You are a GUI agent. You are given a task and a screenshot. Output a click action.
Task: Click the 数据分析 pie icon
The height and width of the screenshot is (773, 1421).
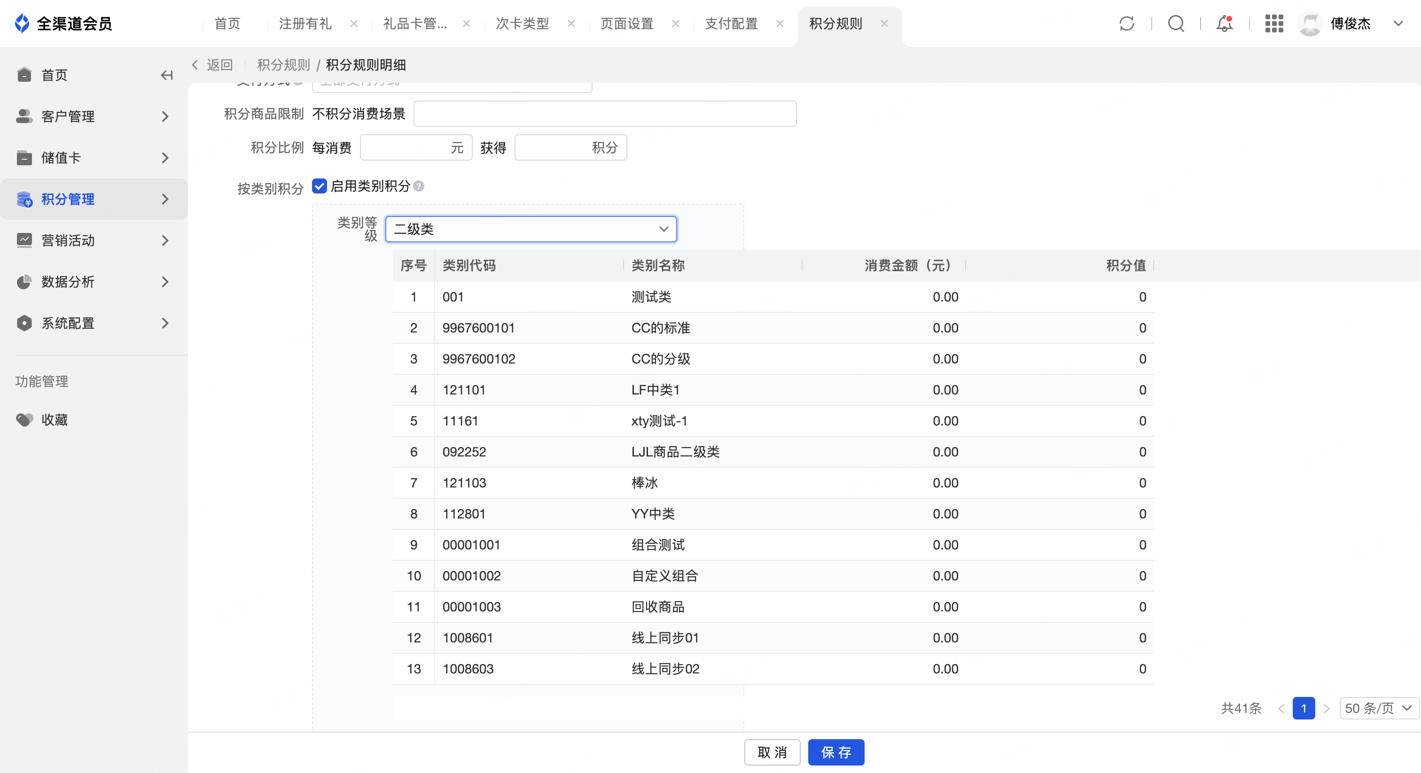click(x=24, y=282)
